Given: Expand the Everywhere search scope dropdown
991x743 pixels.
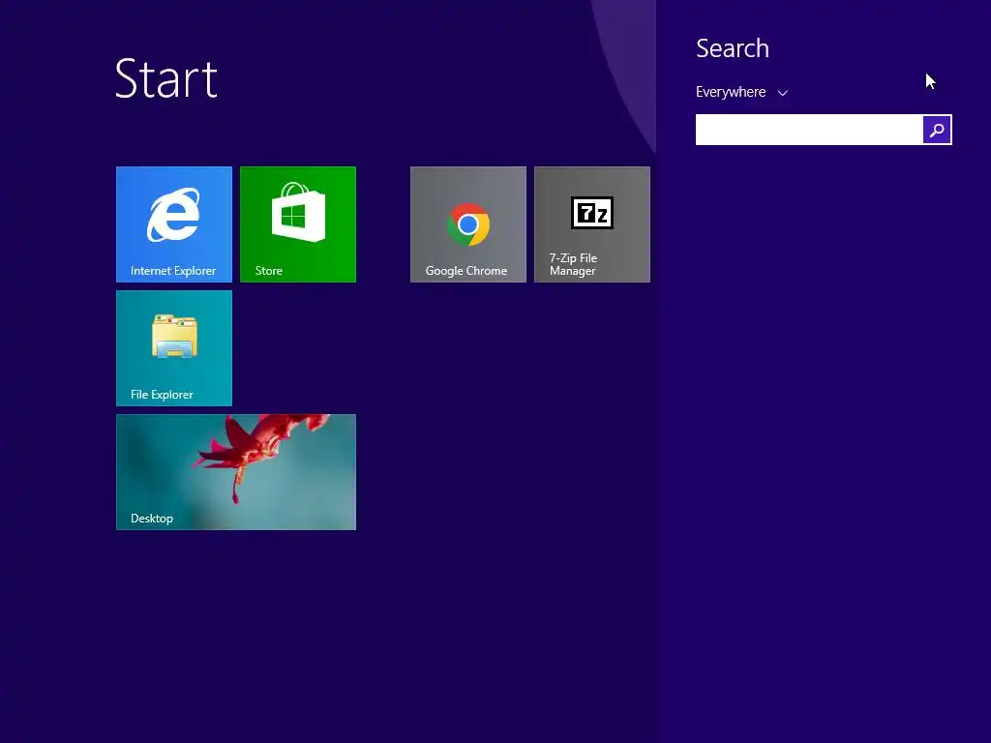Looking at the screenshot, I should pyautogui.click(x=741, y=92).
